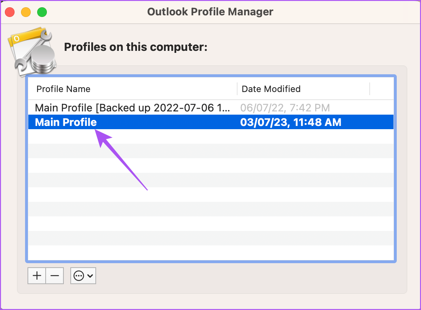Screen dimensions: 421x310
Task: Click the first empty row under Main Profile
Action: 210,137
